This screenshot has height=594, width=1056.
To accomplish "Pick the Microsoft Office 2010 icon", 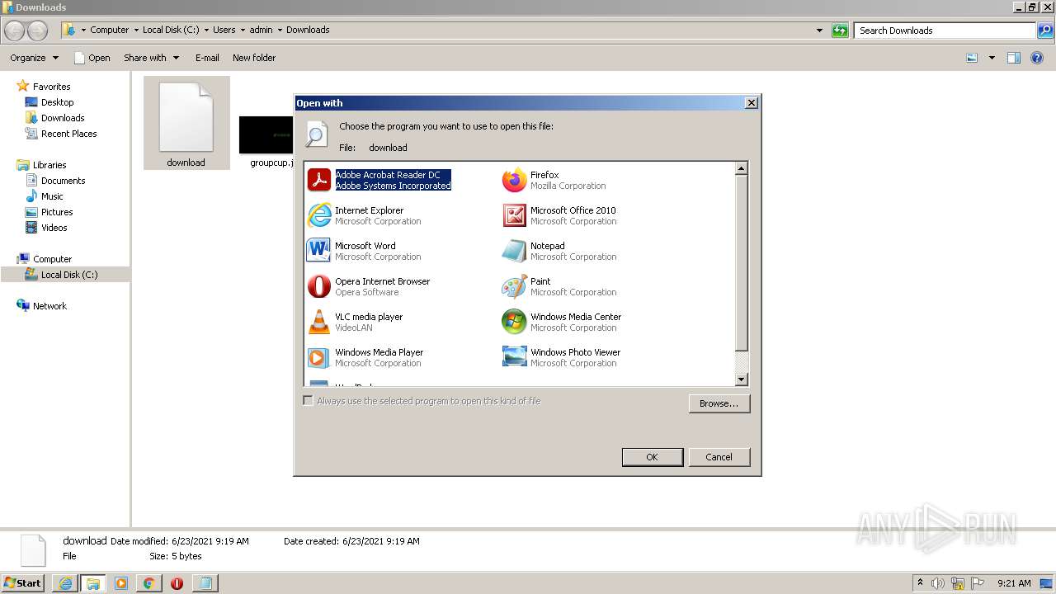I will [514, 215].
